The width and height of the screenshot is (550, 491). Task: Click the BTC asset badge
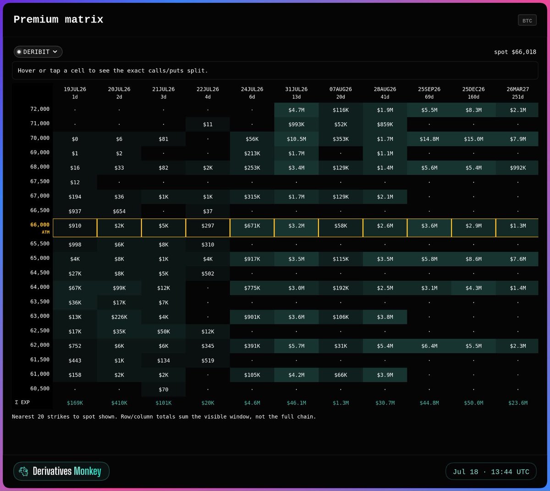coord(527,21)
